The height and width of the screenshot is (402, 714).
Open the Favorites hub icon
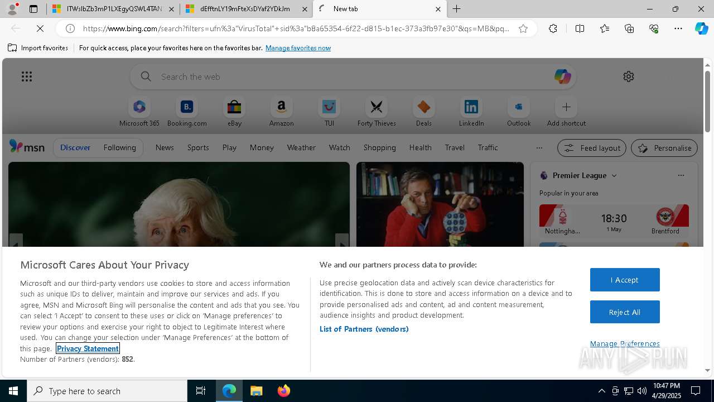point(605,28)
